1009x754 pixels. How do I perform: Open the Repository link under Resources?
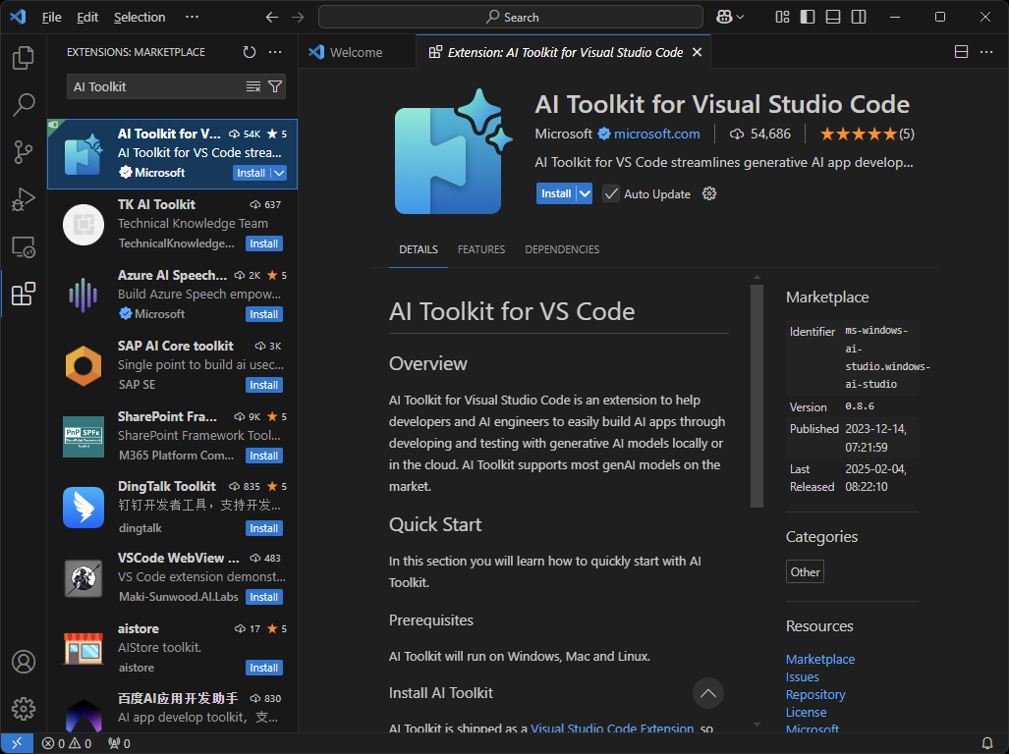click(x=815, y=694)
